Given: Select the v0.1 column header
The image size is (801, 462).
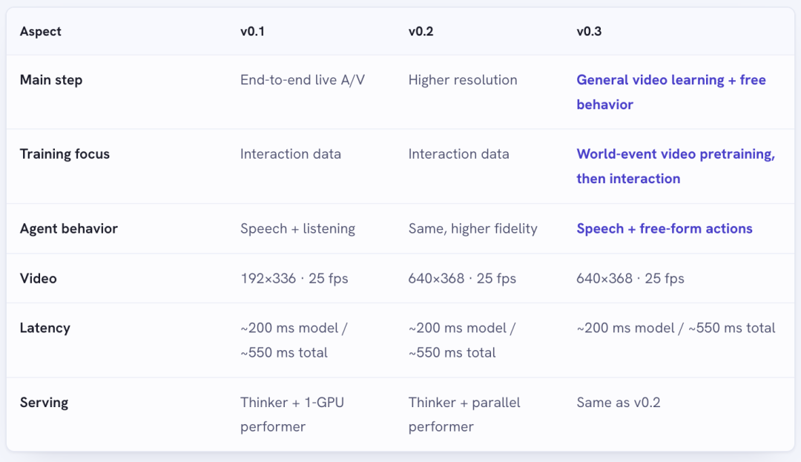Looking at the screenshot, I should (252, 31).
